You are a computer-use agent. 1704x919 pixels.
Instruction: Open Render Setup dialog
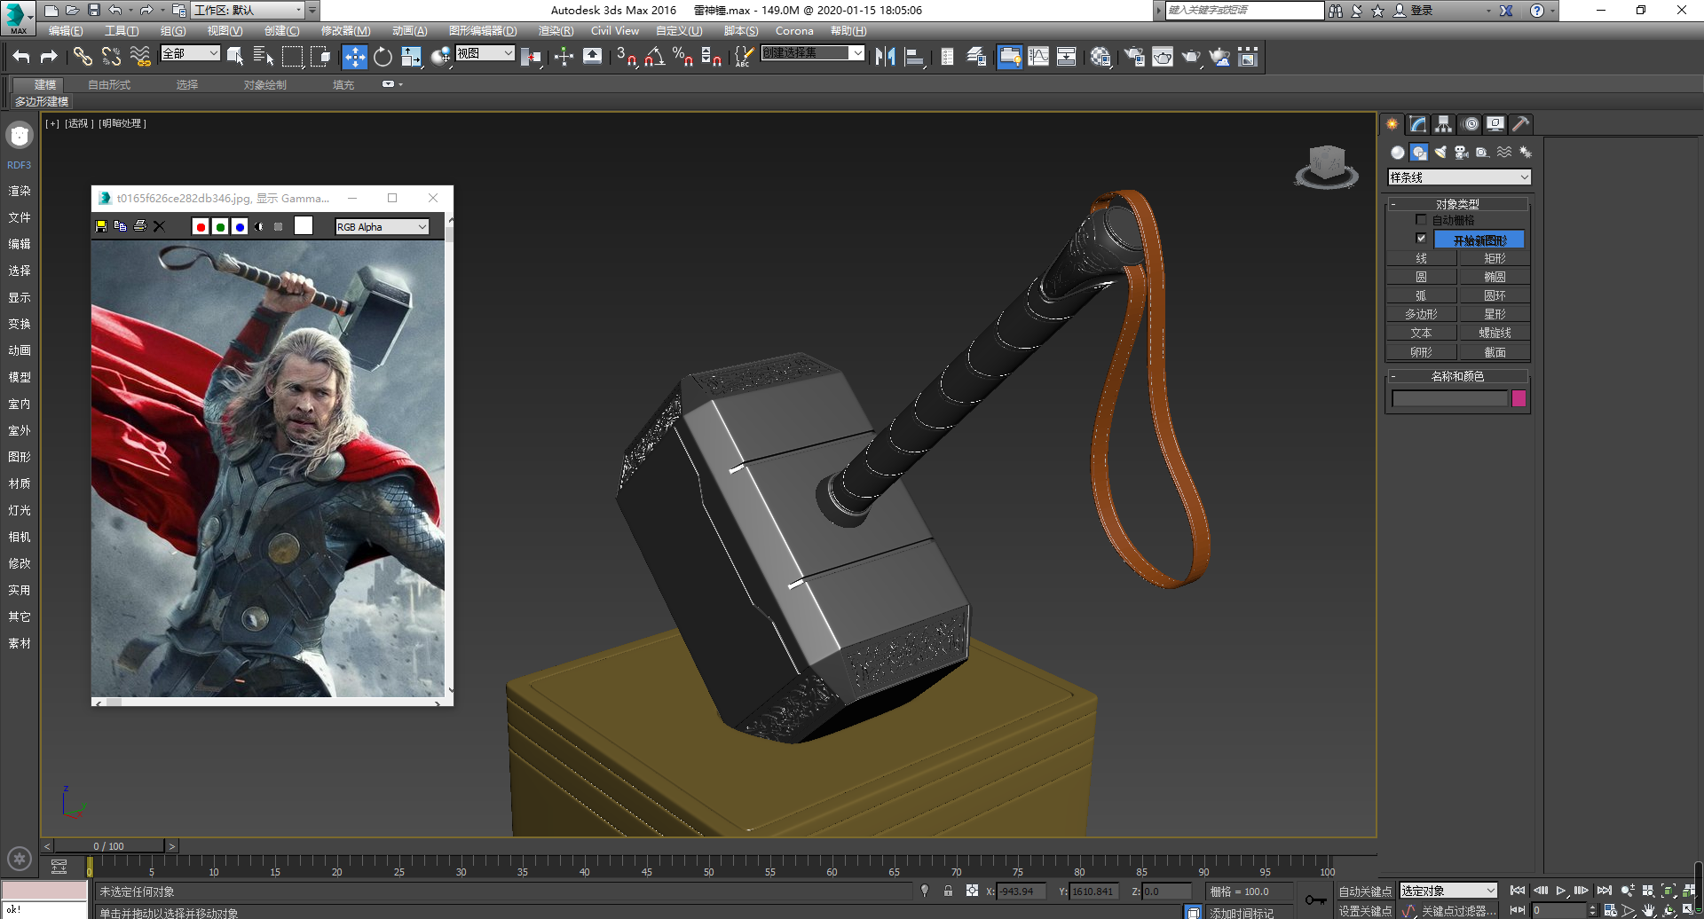click(1134, 57)
